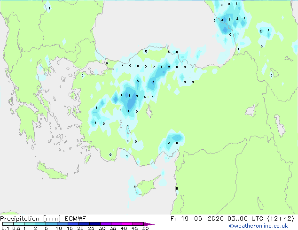
Task: Click the '0.5' legend scale number
Action: (16, 228)
